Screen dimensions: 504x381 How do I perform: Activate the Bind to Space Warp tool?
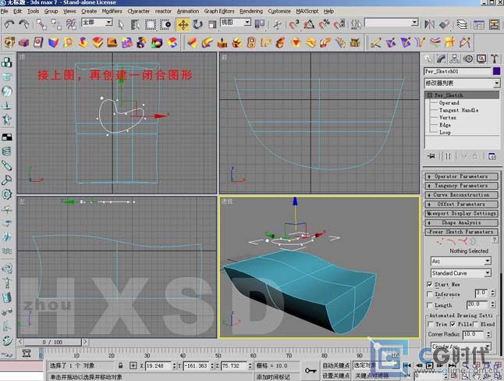(x=71, y=24)
